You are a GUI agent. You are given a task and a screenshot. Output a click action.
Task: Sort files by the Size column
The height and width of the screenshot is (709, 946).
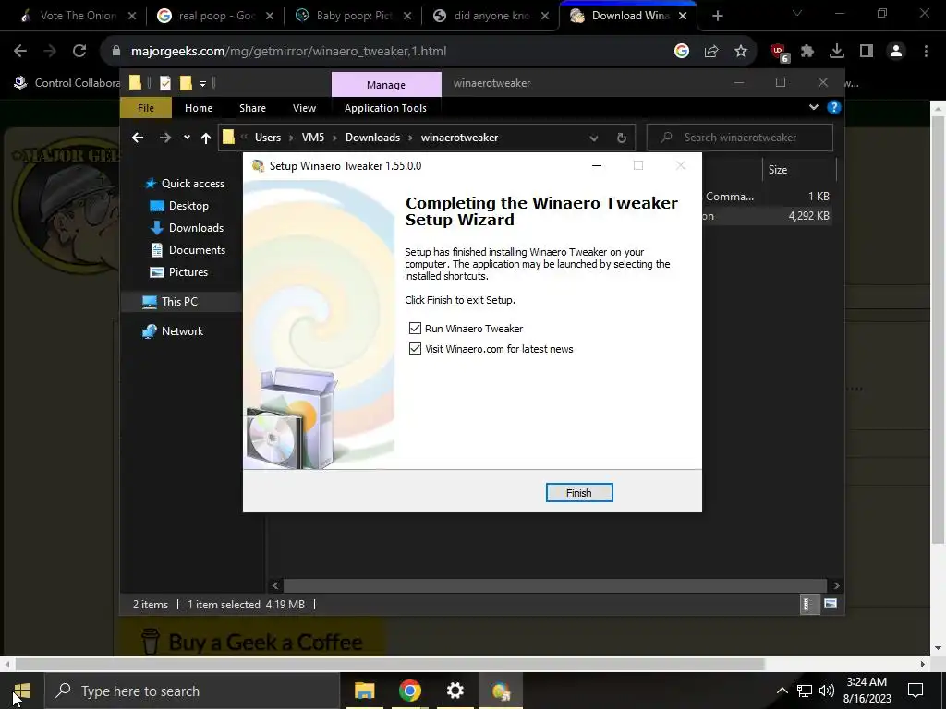(799, 170)
